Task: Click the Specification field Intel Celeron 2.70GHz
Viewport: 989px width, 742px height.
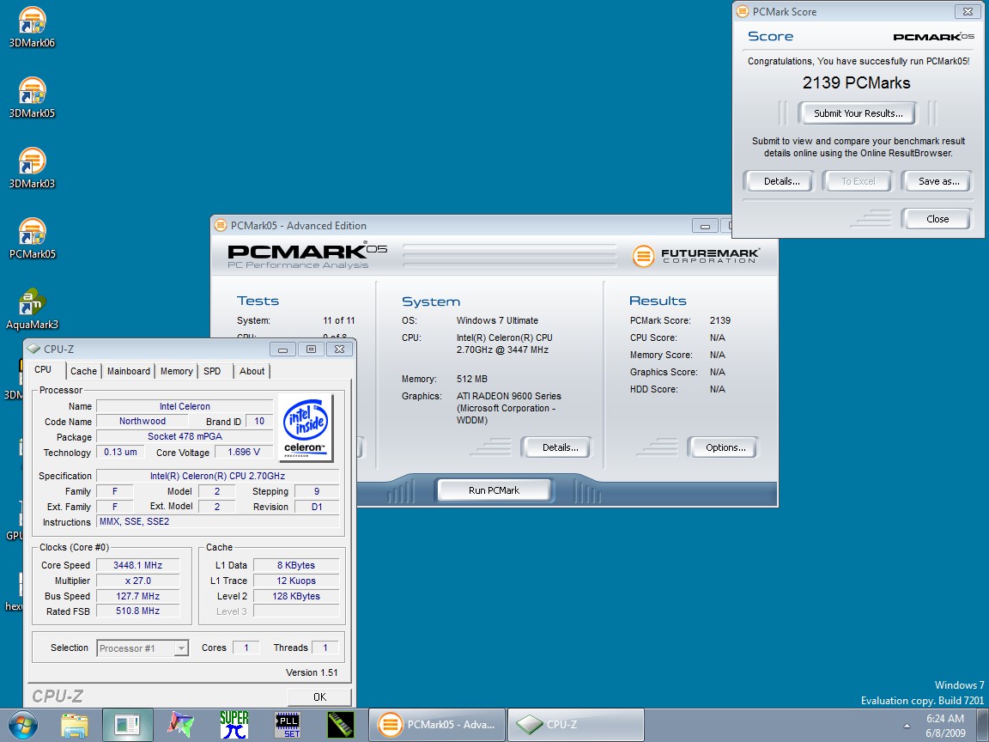Action: pos(217,476)
